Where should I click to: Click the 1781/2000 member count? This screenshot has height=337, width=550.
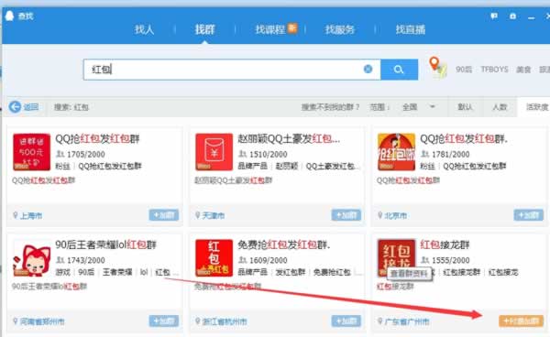(x=451, y=154)
